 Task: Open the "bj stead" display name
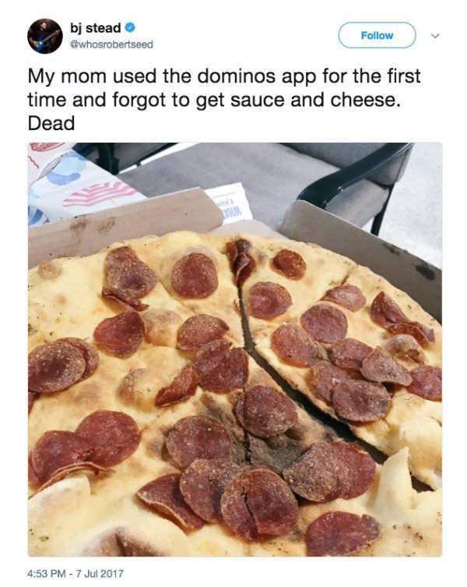point(95,28)
